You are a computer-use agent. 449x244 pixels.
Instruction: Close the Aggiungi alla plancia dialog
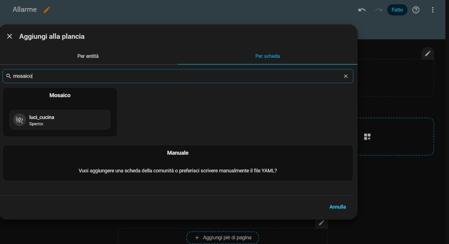coord(9,36)
